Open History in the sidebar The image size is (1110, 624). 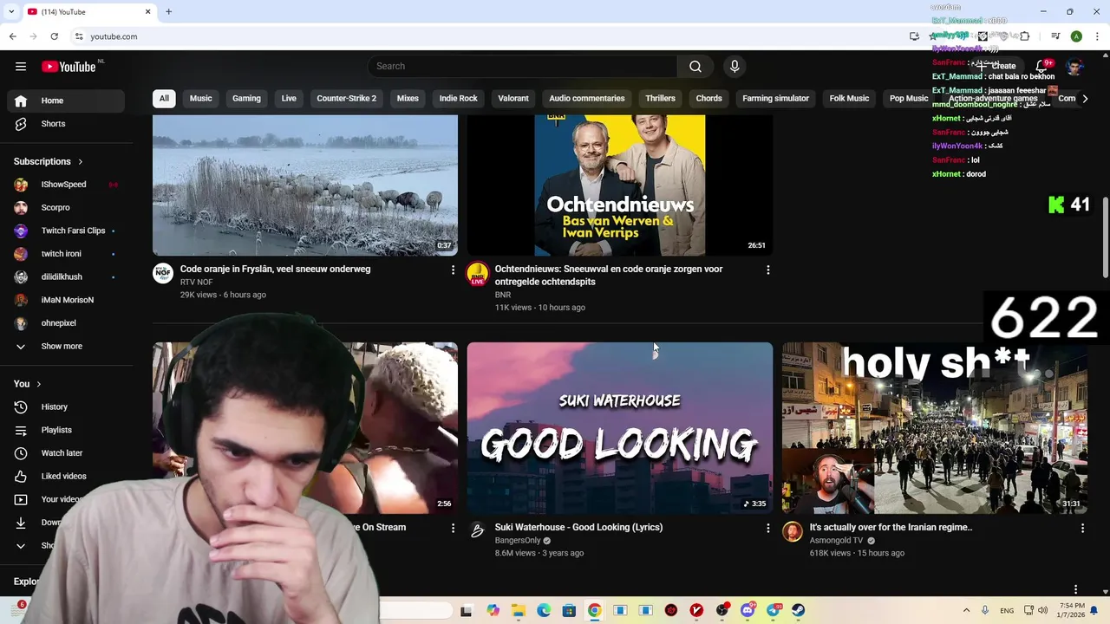[x=66, y=406]
